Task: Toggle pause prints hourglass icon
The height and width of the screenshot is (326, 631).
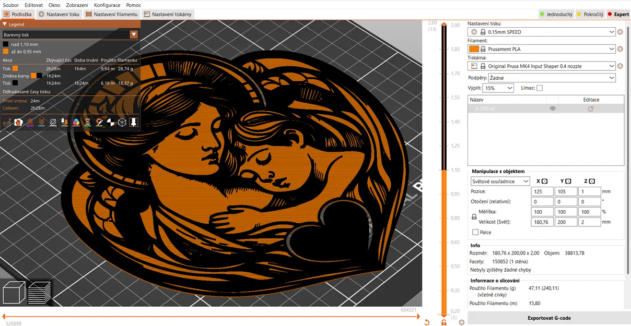Action: 87,122
